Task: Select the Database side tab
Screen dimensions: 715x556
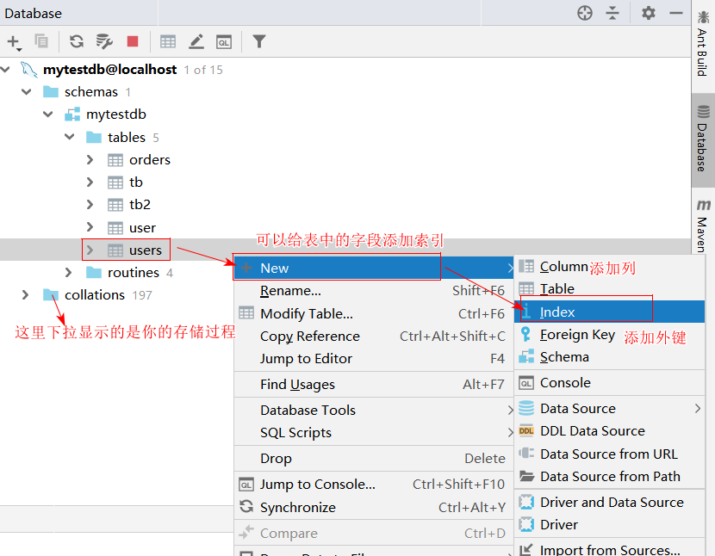Action: [x=703, y=139]
